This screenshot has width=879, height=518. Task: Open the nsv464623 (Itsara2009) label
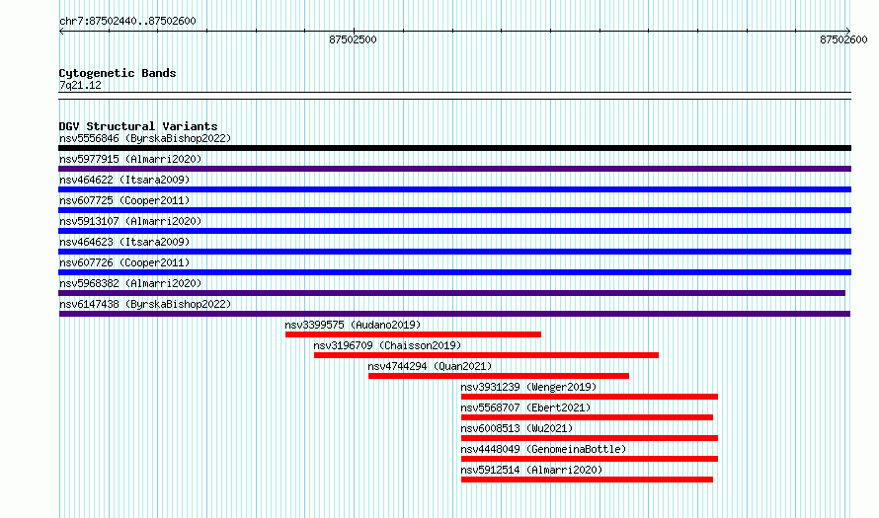click(124, 242)
